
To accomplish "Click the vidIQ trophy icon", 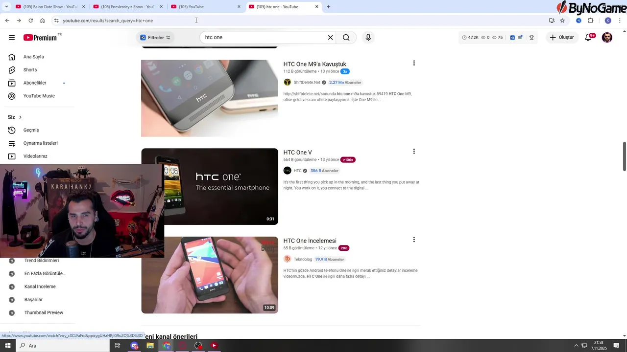I will click(x=531, y=38).
